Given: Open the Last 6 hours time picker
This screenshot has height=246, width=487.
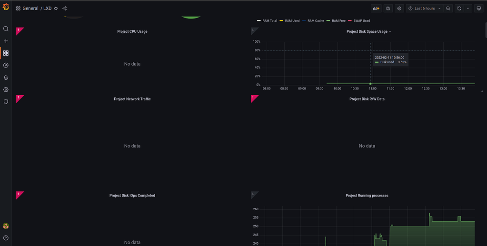Looking at the screenshot, I should [x=424, y=9].
